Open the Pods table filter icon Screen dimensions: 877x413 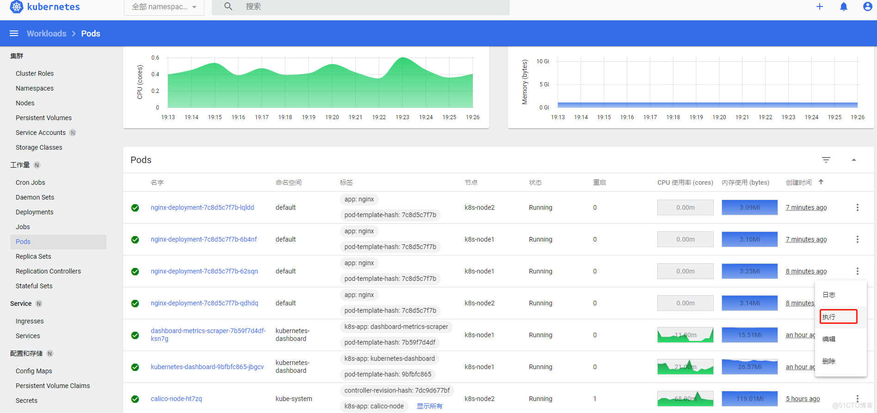tap(826, 160)
